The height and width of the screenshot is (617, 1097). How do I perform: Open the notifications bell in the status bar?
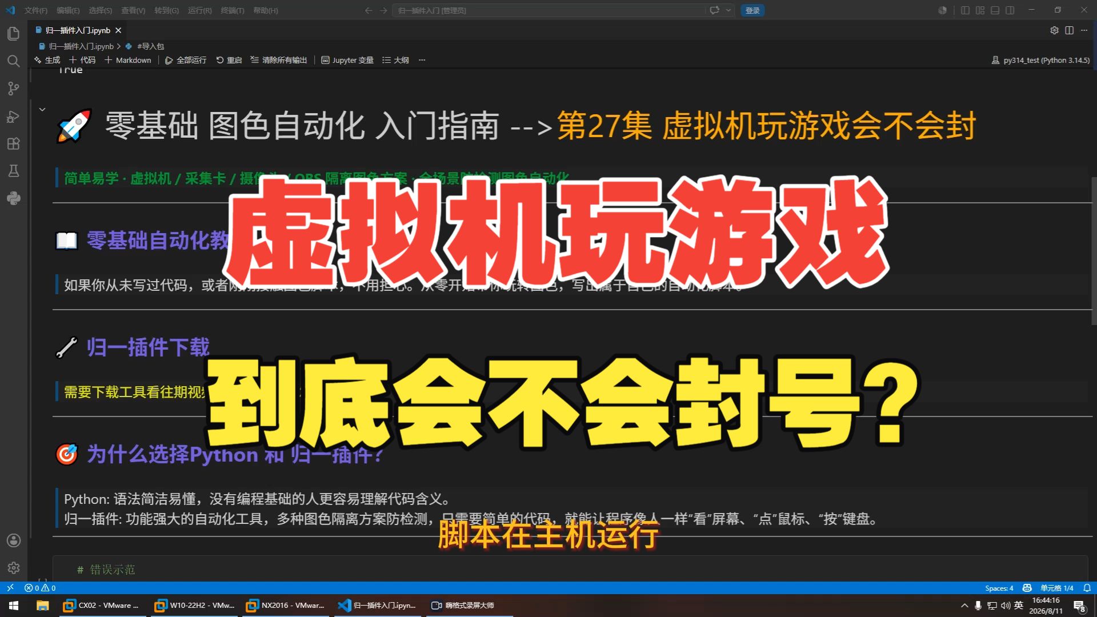[1087, 588]
